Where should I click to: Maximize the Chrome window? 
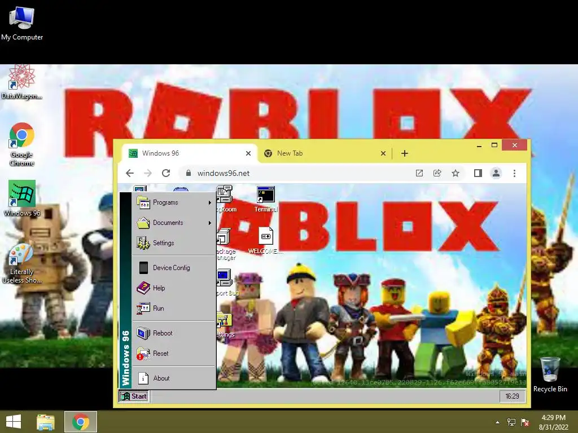(x=494, y=145)
